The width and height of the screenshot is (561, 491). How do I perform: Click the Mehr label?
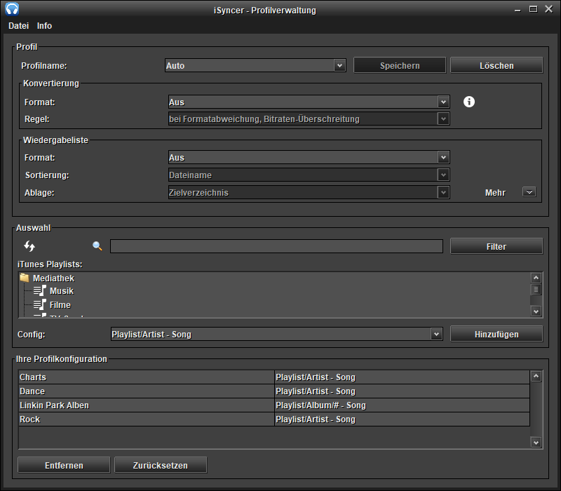click(495, 192)
